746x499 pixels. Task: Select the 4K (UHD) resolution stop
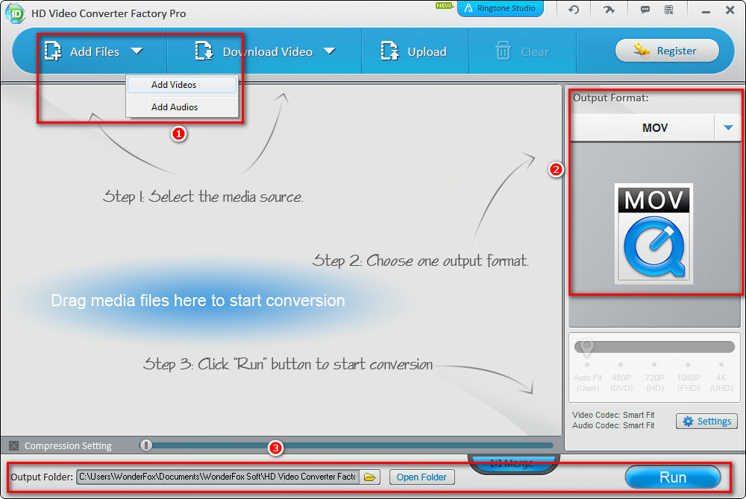[x=721, y=378]
